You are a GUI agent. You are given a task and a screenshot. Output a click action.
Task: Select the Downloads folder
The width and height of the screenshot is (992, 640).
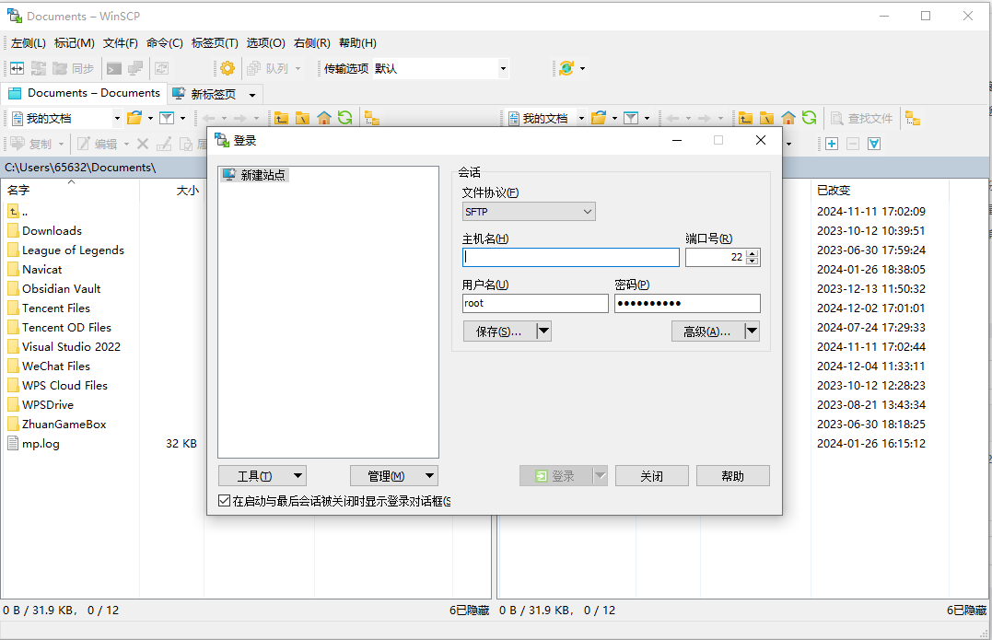tap(52, 231)
